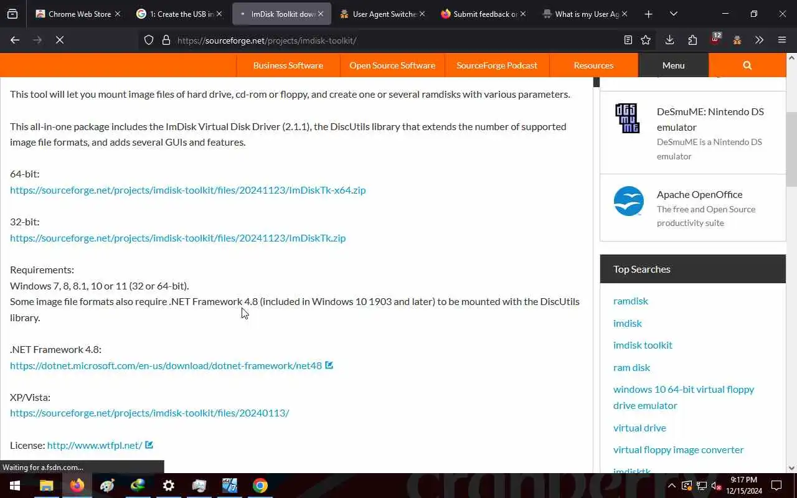The width and height of the screenshot is (797, 498).
Task: Select imdisk toolkit top search
Action: coord(643,345)
